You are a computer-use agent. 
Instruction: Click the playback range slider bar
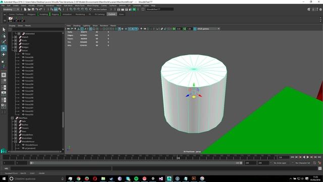point(136,163)
